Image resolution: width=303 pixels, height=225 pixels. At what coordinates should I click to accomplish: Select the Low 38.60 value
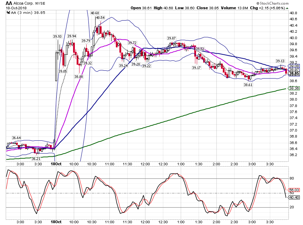[x=185, y=8]
